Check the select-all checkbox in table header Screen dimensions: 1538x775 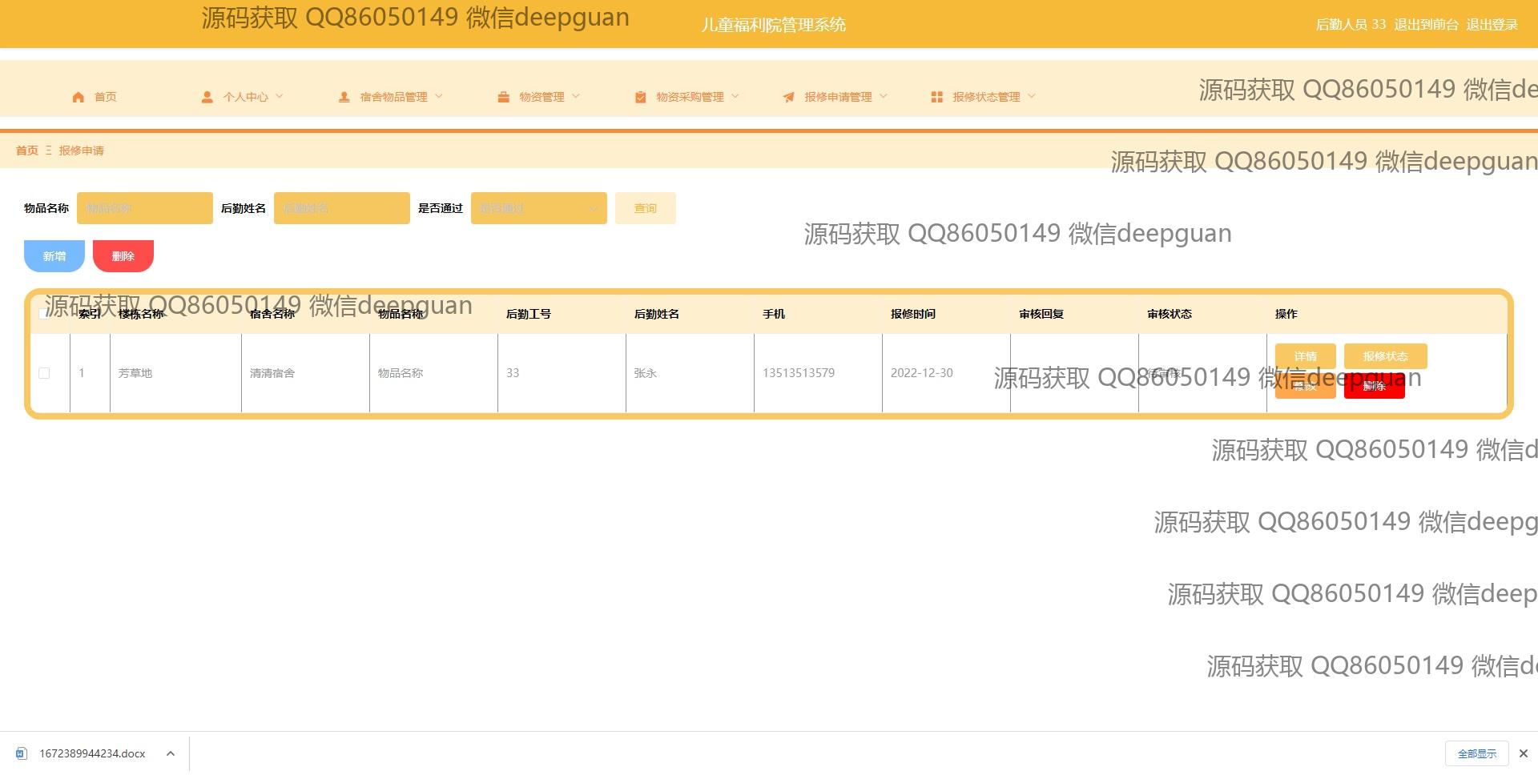click(43, 314)
